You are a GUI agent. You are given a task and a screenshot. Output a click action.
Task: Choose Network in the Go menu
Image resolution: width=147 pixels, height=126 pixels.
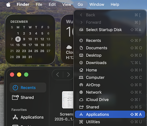tap(110, 92)
